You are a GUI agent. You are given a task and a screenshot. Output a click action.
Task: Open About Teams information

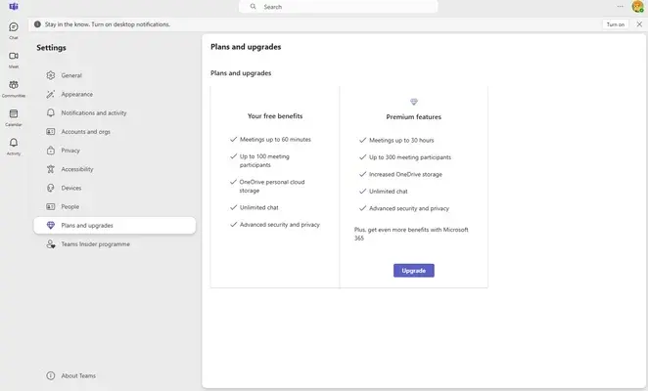78,375
